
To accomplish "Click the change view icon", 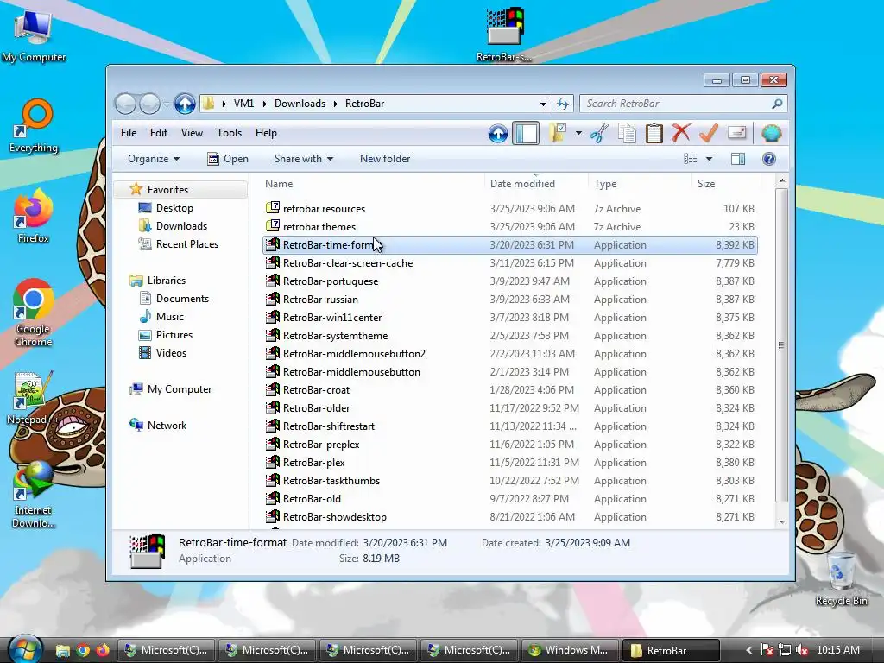I will (x=691, y=159).
